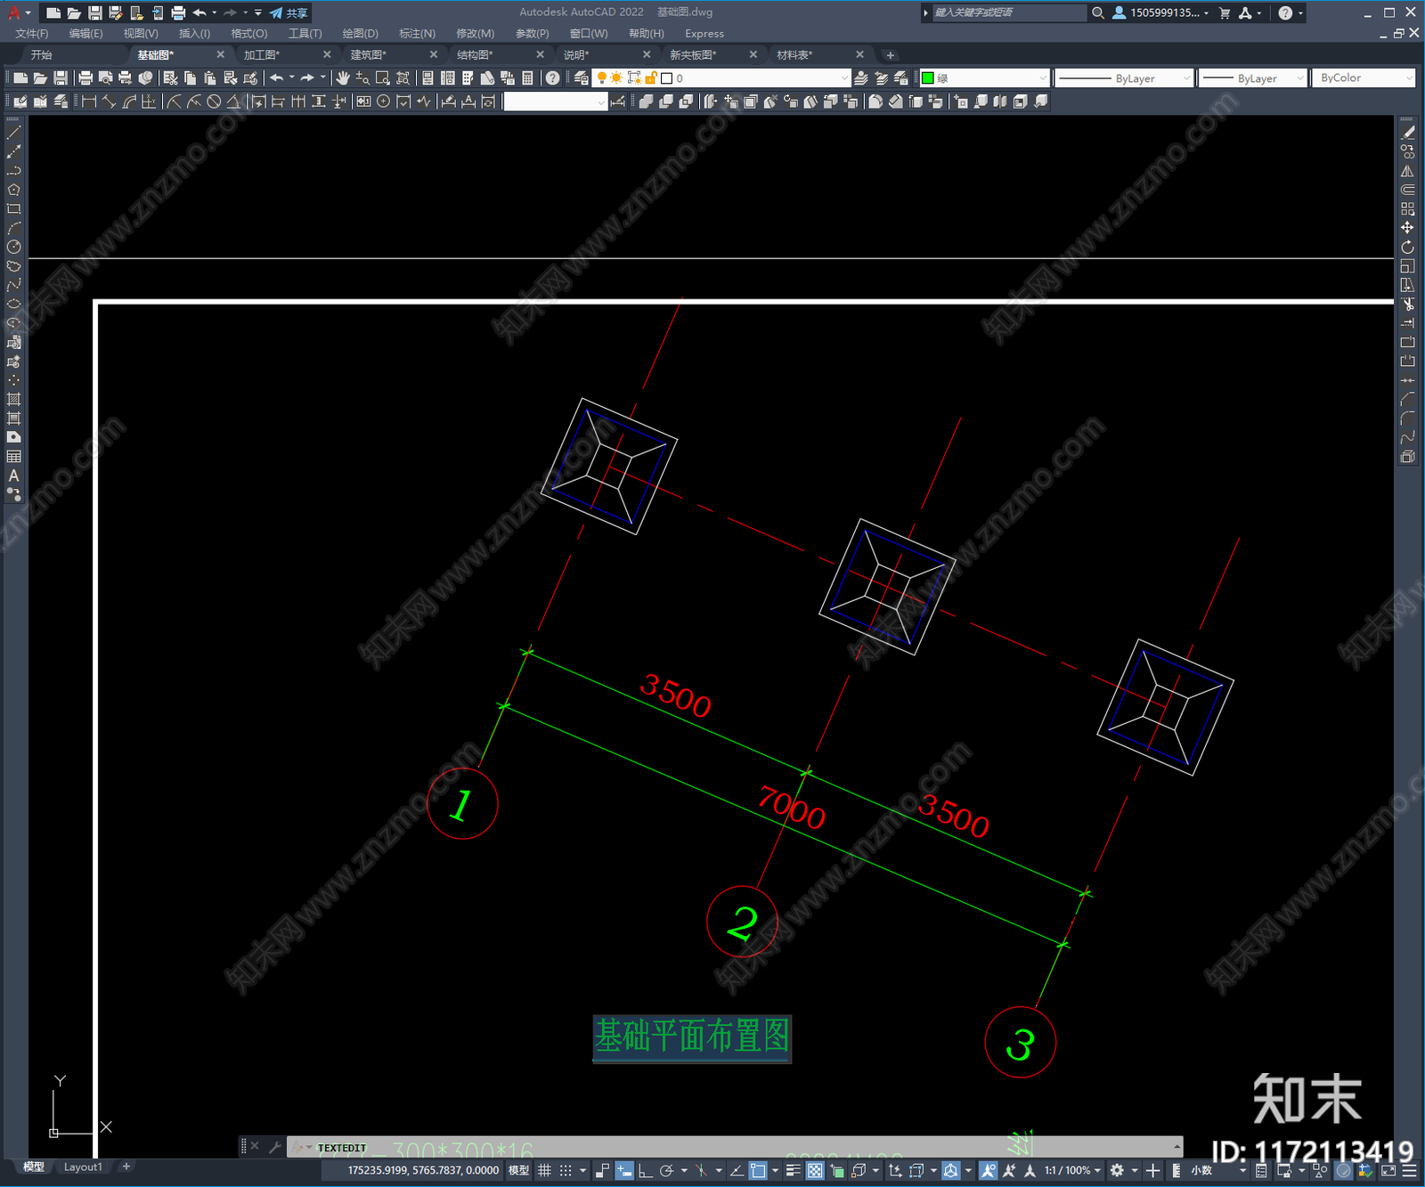Open workspace switching gear icon

point(1117,1170)
